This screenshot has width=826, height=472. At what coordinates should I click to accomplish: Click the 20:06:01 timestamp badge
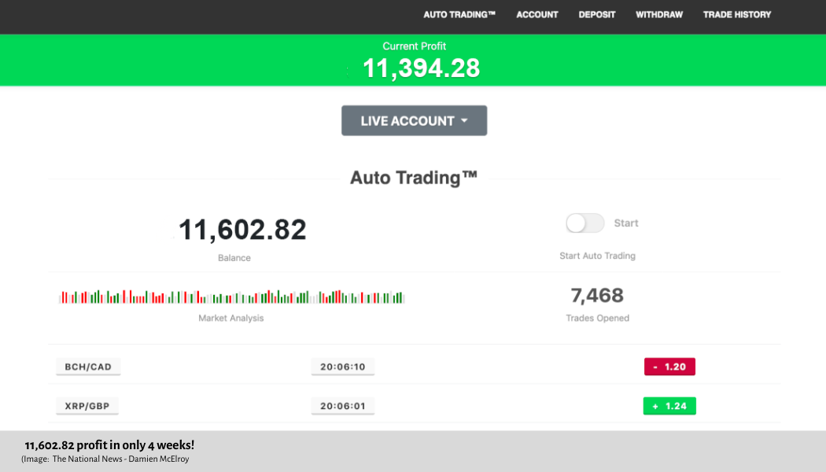point(342,407)
